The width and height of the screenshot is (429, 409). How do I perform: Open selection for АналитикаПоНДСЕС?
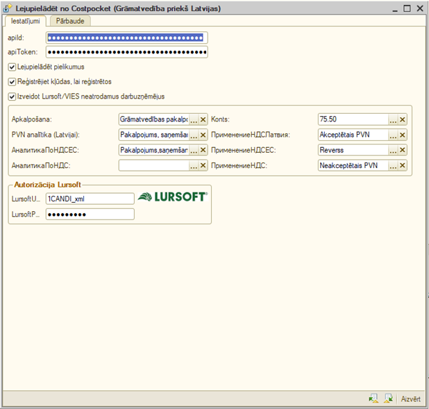click(x=194, y=150)
